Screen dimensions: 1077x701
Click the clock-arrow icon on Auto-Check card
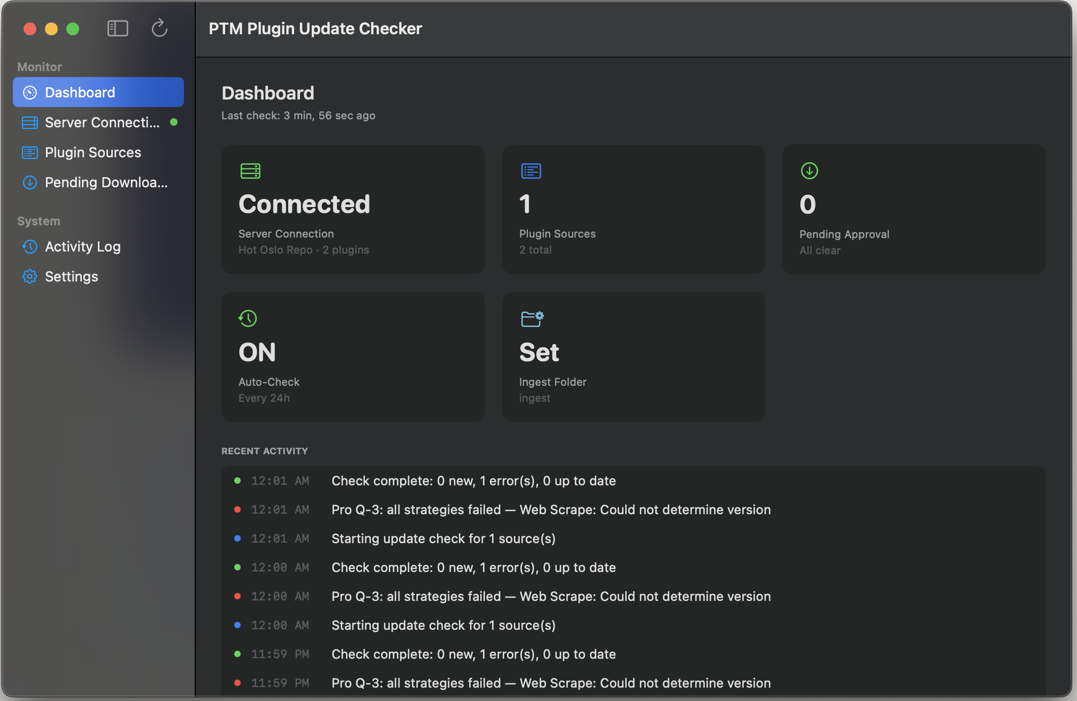248,318
